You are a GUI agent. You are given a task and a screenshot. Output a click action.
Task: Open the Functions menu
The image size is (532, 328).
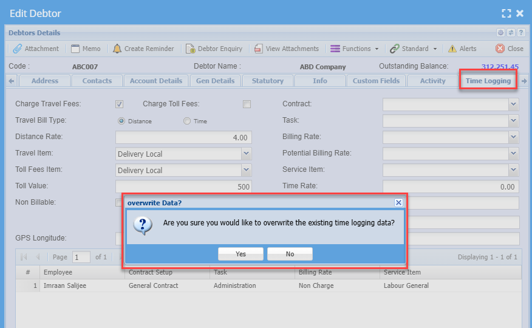click(355, 49)
